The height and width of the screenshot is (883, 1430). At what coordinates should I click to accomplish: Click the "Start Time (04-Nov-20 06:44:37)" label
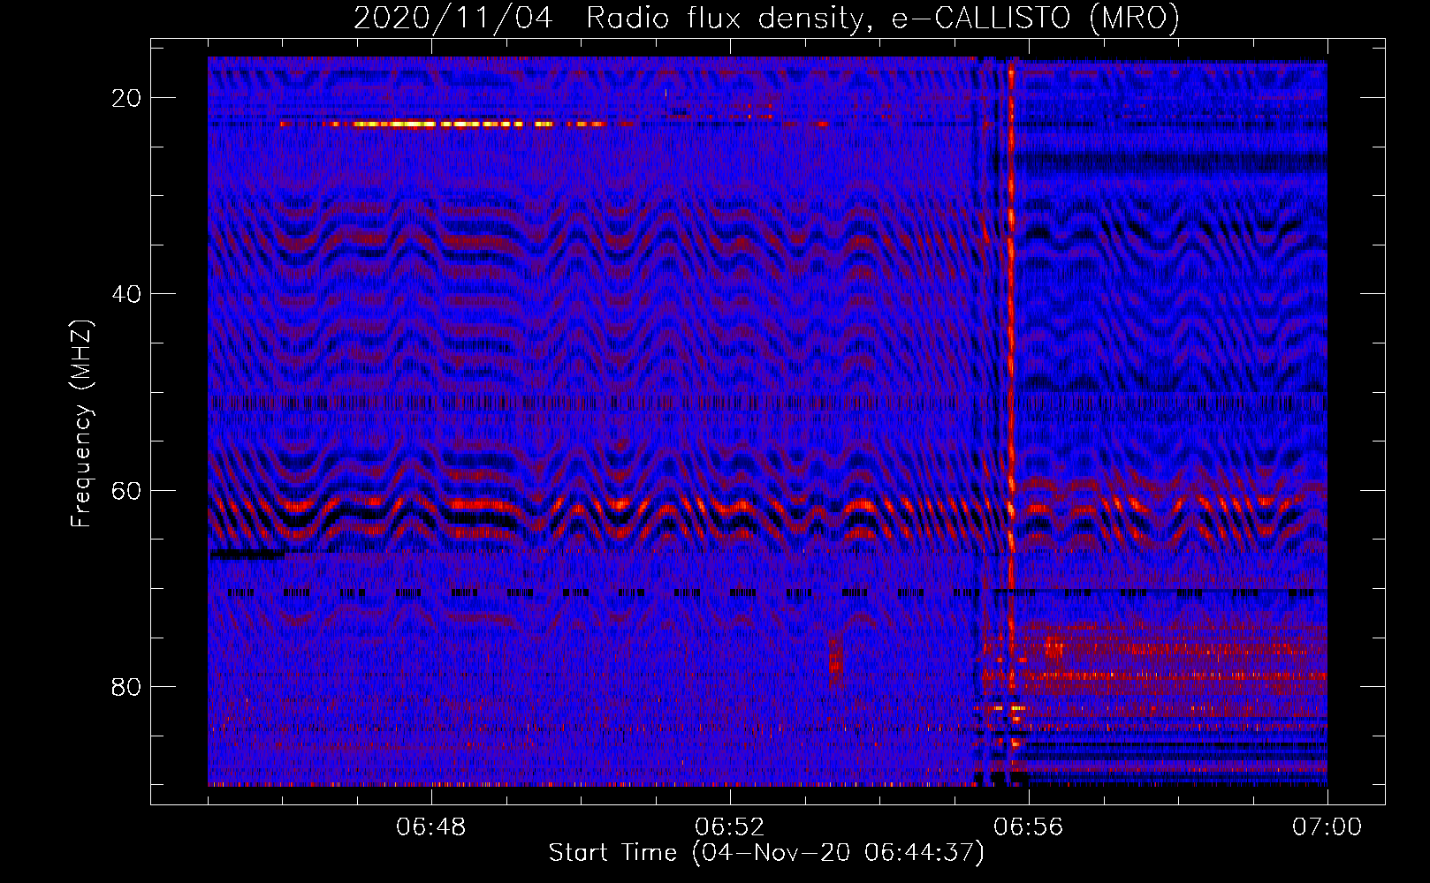coord(766,853)
